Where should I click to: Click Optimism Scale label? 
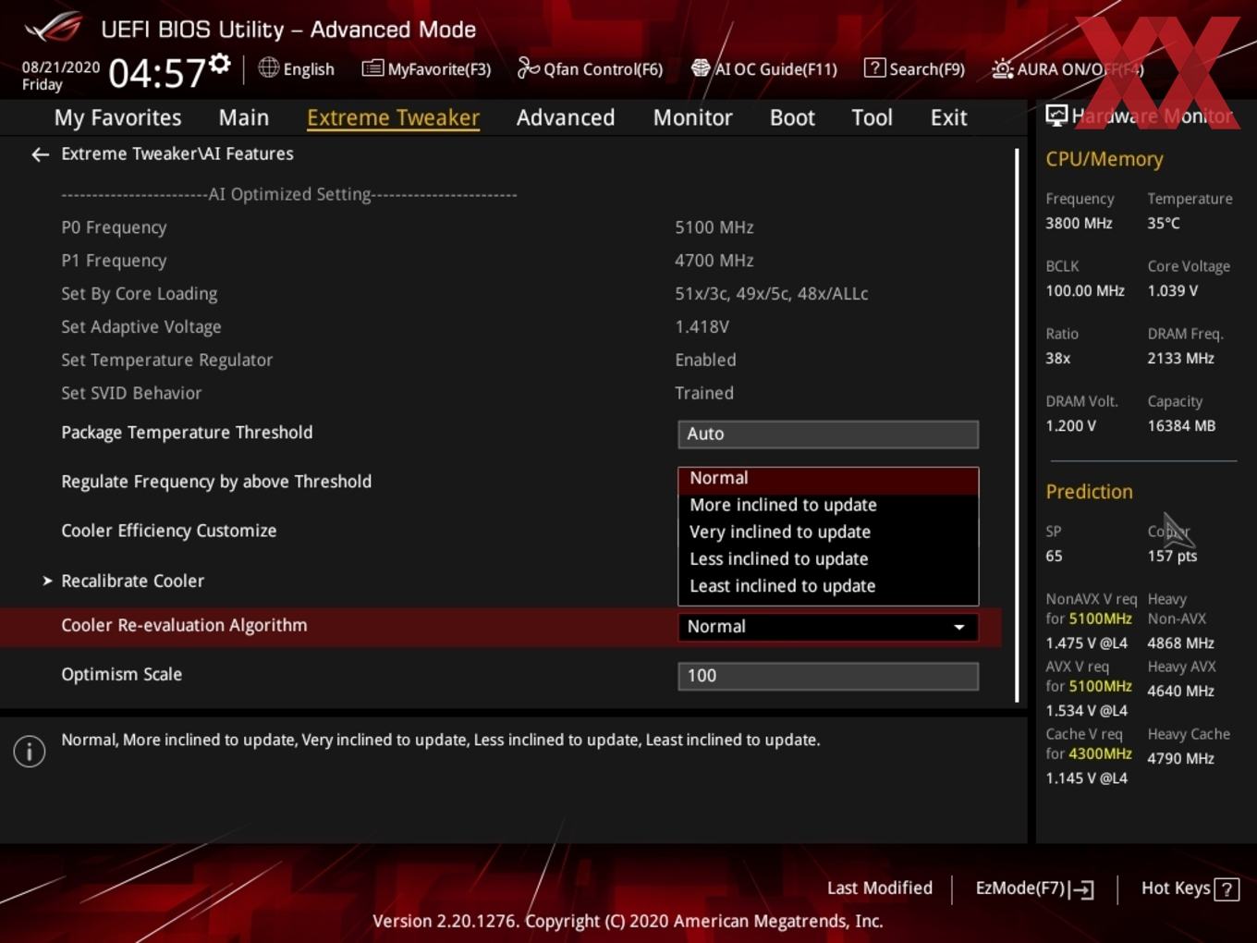[x=122, y=675]
